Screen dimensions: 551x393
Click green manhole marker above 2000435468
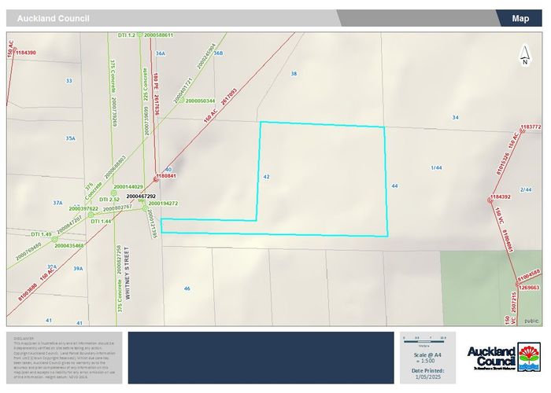54,239
